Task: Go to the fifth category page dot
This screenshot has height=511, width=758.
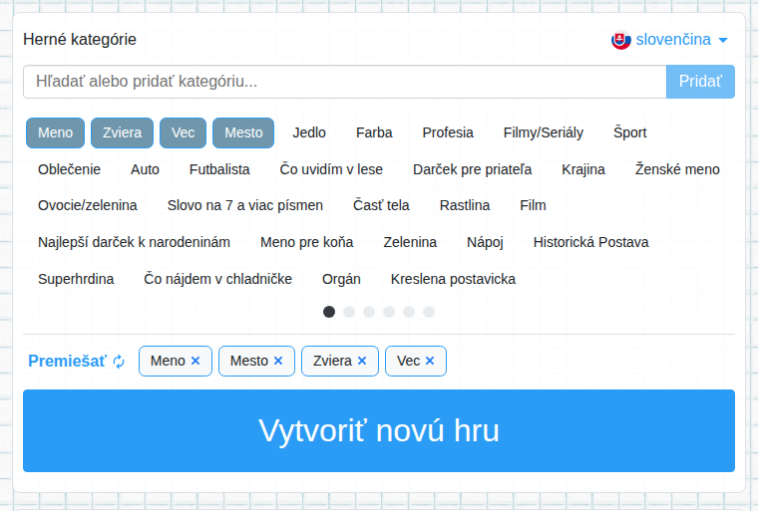Action: click(x=409, y=312)
